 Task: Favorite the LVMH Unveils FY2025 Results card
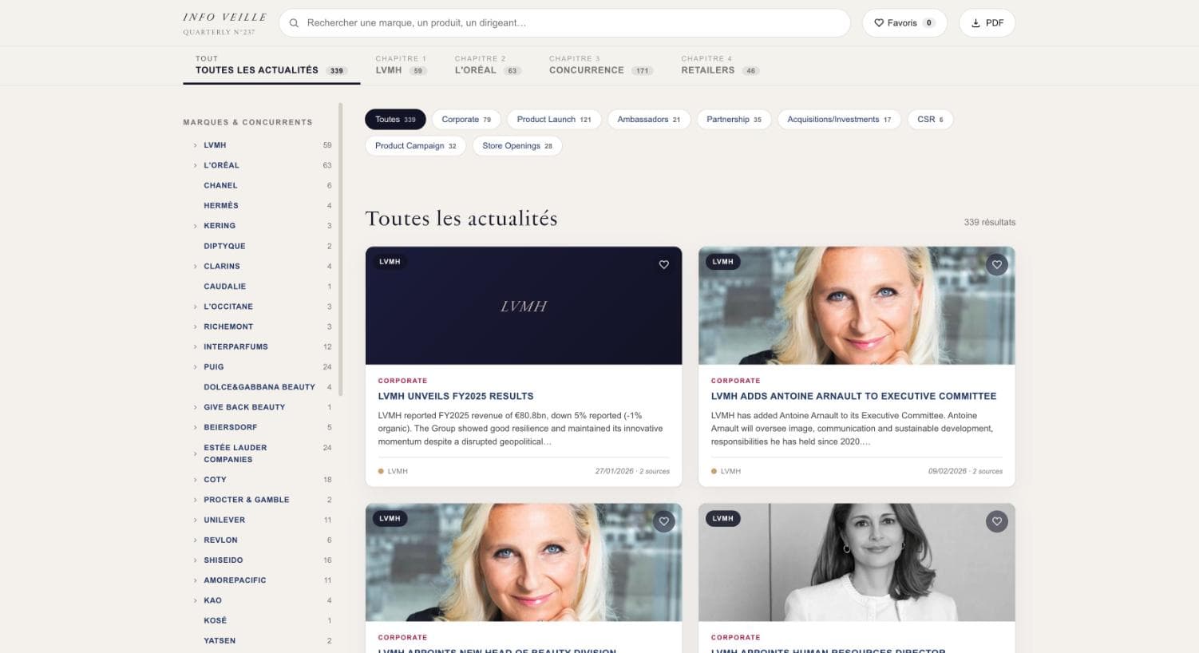coord(663,264)
